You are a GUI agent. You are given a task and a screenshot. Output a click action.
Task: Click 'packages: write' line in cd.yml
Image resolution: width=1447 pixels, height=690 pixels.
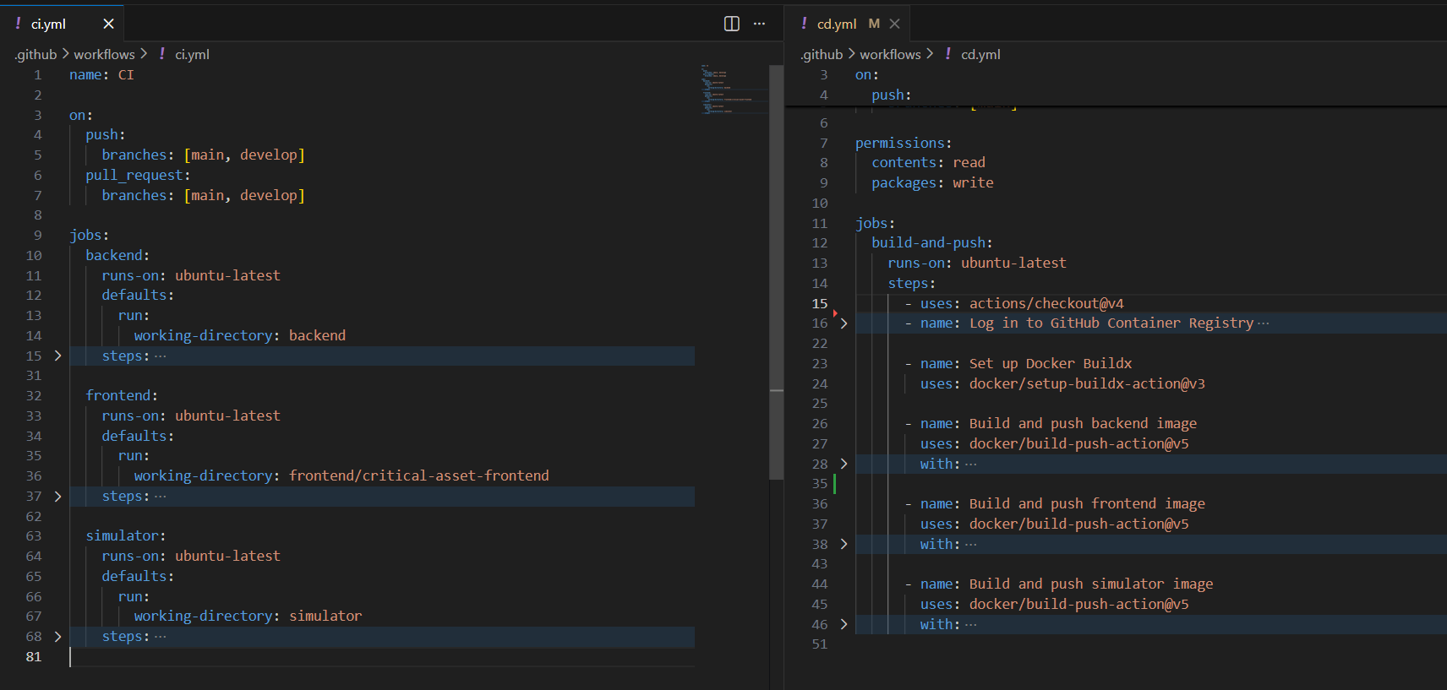pos(933,182)
